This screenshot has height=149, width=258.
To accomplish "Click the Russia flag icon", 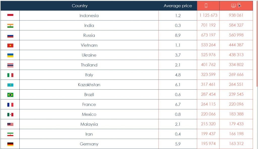I will 10,35.
